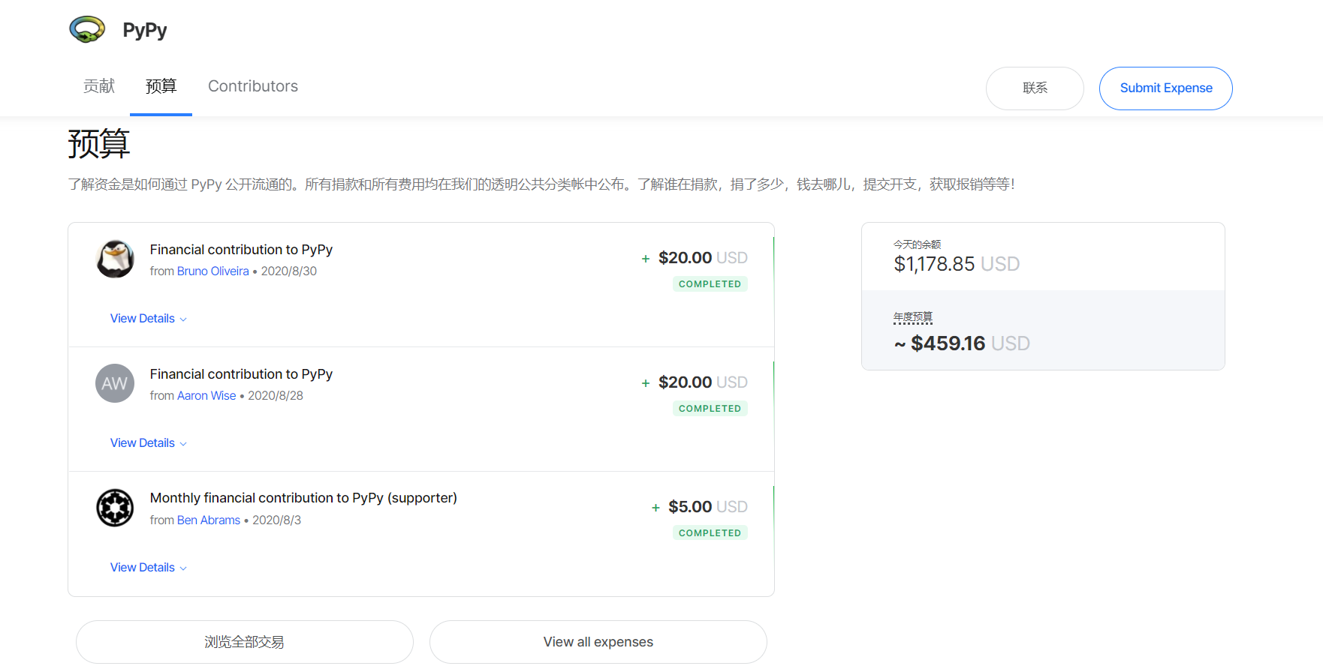The image size is (1323, 672).
Task: Click the 年度预算 dotted-underline label
Action: (x=913, y=317)
